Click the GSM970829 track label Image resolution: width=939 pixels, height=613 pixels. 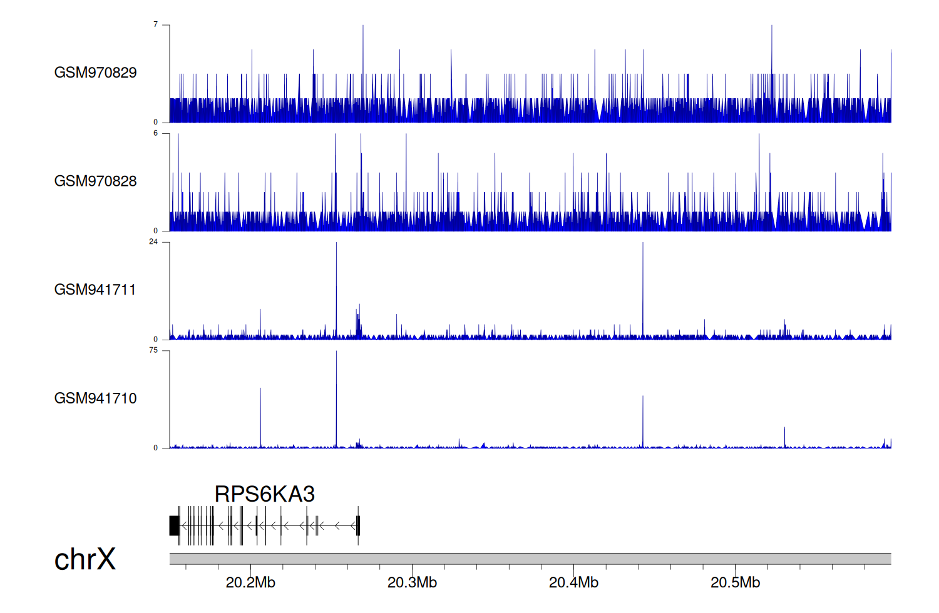(95, 73)
